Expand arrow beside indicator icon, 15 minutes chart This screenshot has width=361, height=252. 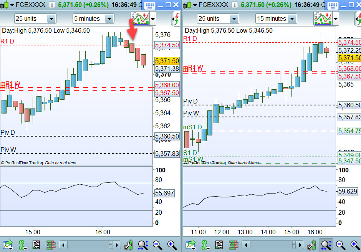[336, 19]
